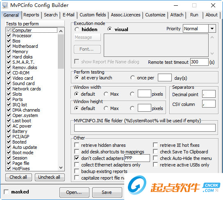
Task: Enable backup existing reports
Action: coord(77,171)
